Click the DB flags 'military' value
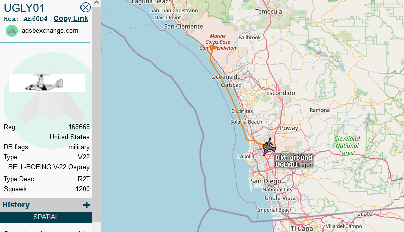 (79, 147)
